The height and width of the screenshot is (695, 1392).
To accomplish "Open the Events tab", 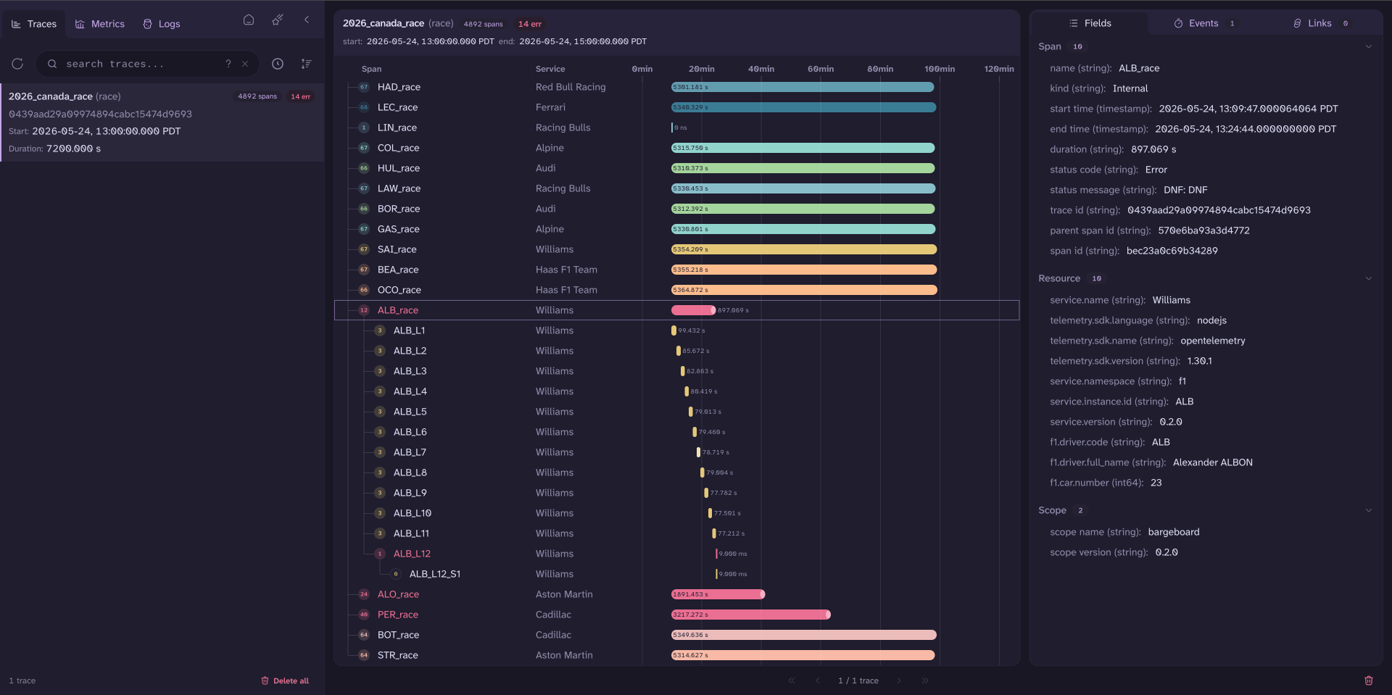I will point(1205,23).
